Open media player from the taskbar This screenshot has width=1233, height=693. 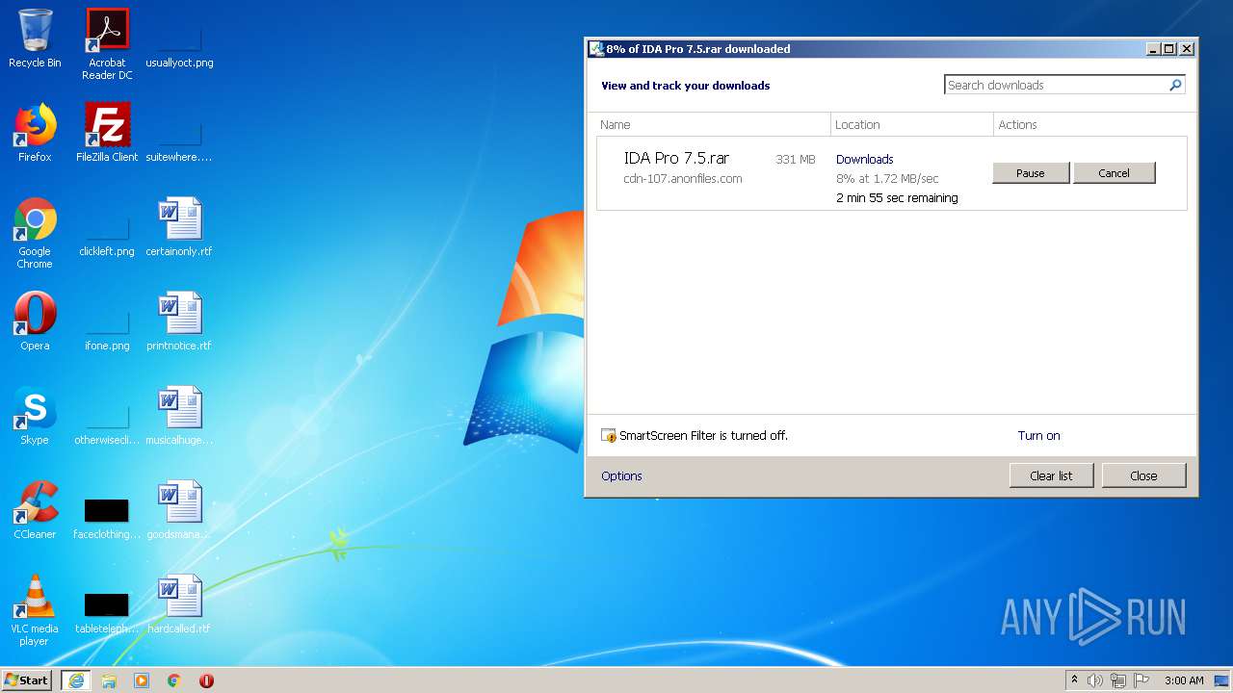pyautogui.click(x=142, y=680)
